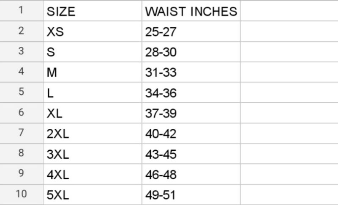Click the 3XL size cell

tap(92, 154)
